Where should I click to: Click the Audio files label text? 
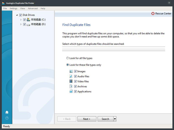pyautogui.click(x=83, y=76)
